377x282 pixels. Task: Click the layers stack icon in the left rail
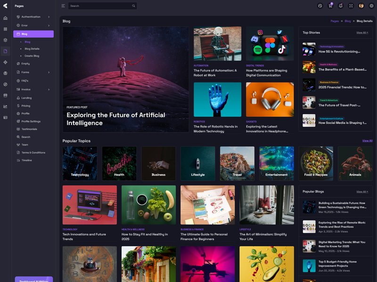(5, 40)
